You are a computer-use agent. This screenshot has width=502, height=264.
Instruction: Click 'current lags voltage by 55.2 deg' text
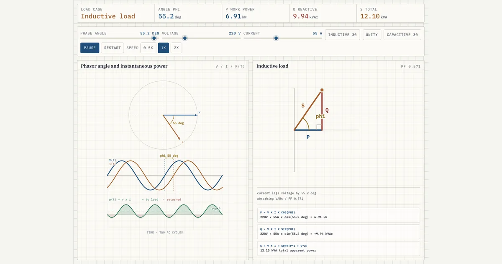click(287, 193)
